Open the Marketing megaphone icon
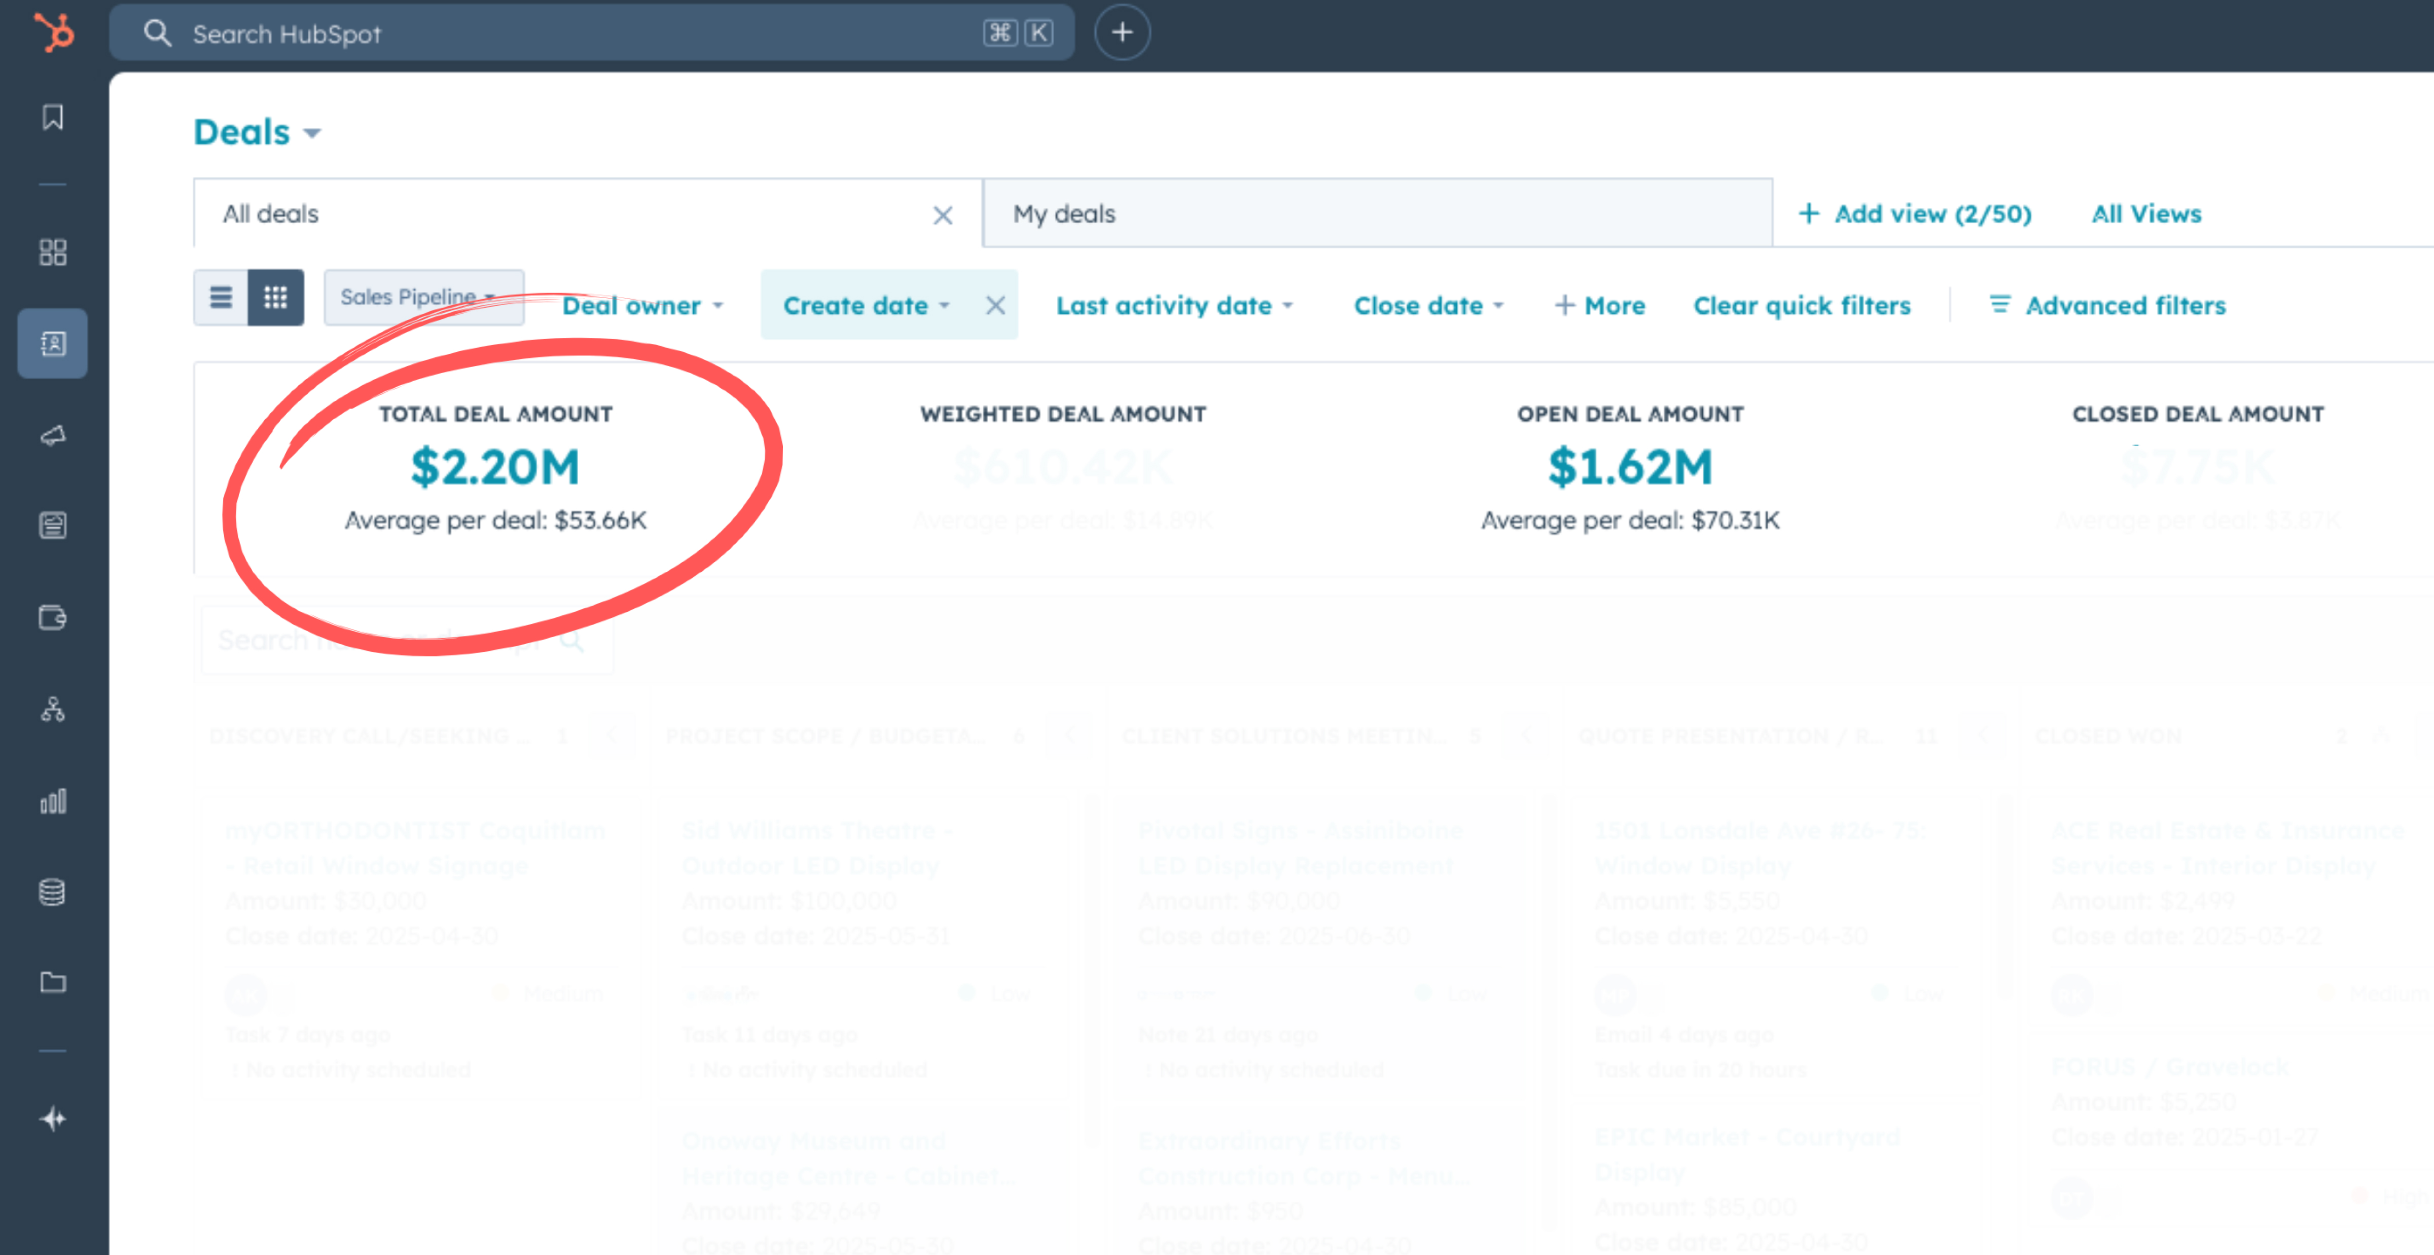This screenshot has height=1255, width=2434. [53, 435]
